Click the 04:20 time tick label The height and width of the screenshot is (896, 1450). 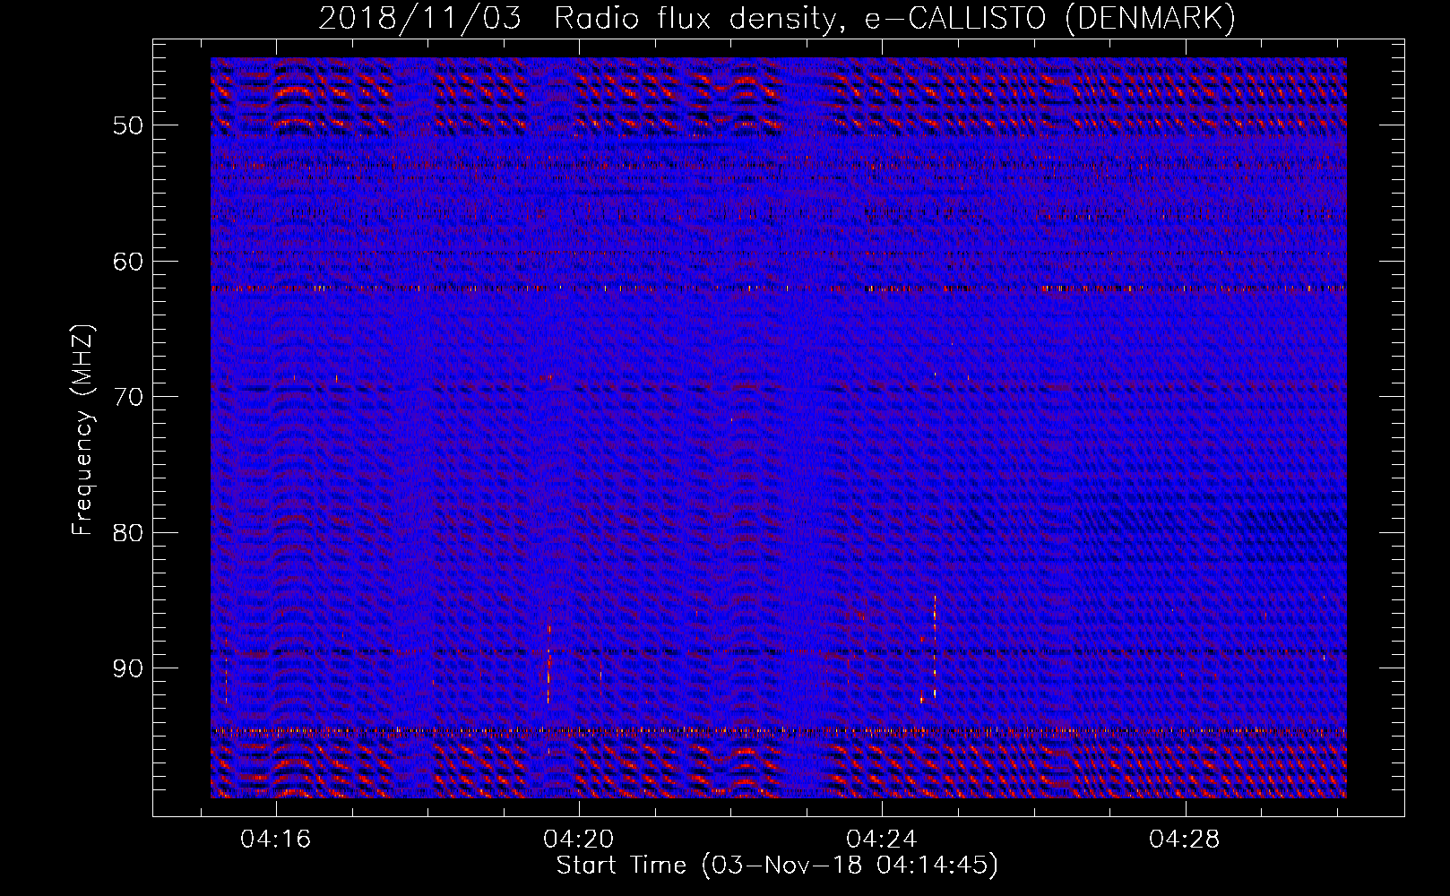pyautogui.click(x=579, y=839)
